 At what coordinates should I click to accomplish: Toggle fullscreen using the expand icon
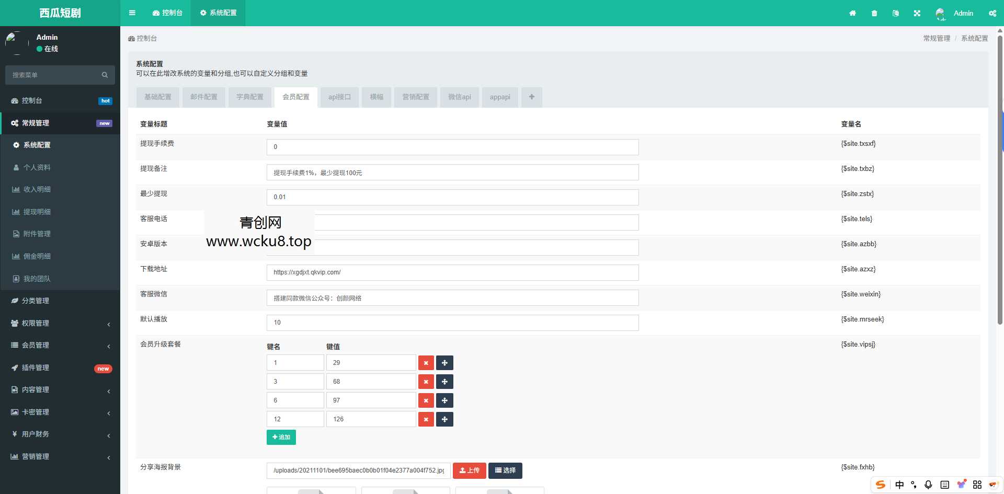[x=917, y=13]
